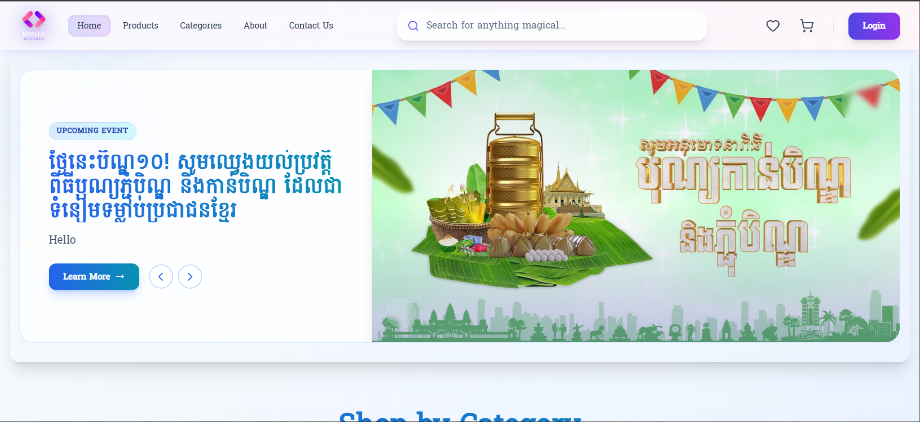This screenshot has height=422, width=920.
Task: Click the Khouch logo in header
Action: click(x=34, y=25)
